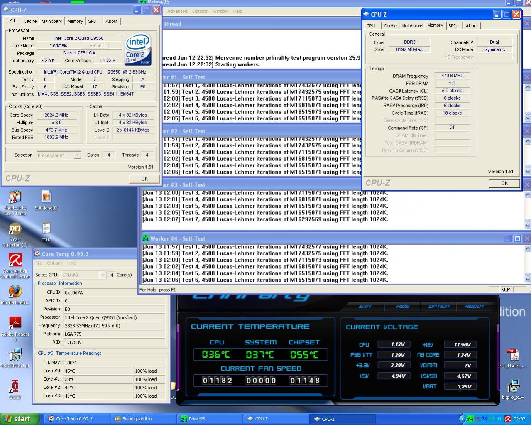Open SPD tab in right CPU-Z window

pyautogui.click(x=452, y=26)
